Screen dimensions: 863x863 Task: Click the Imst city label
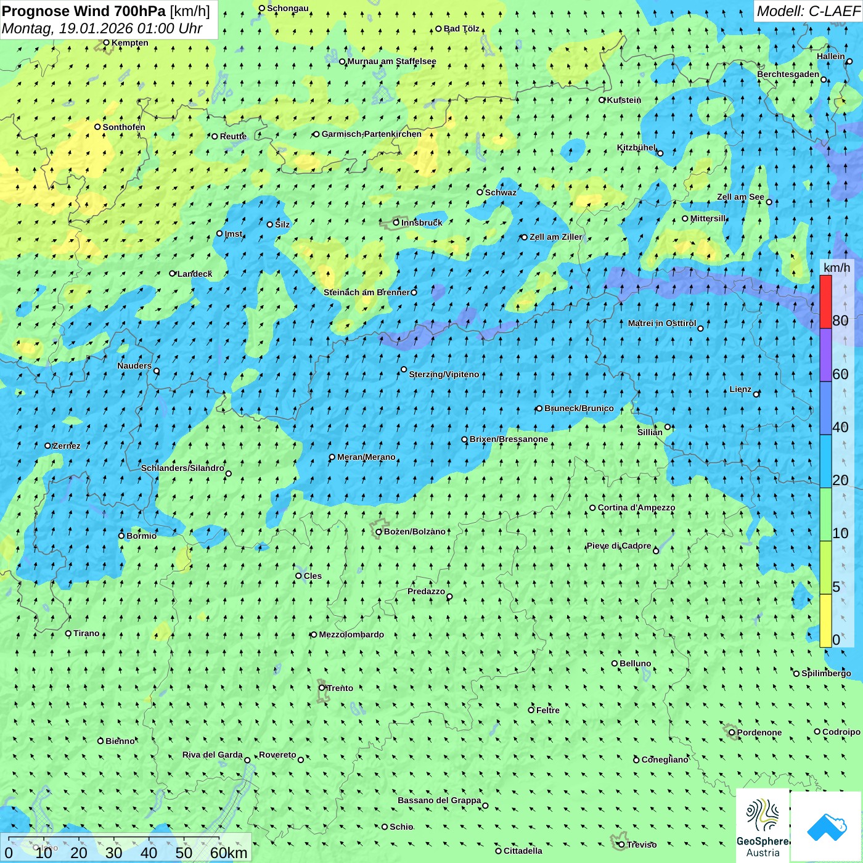pos(234,234)
